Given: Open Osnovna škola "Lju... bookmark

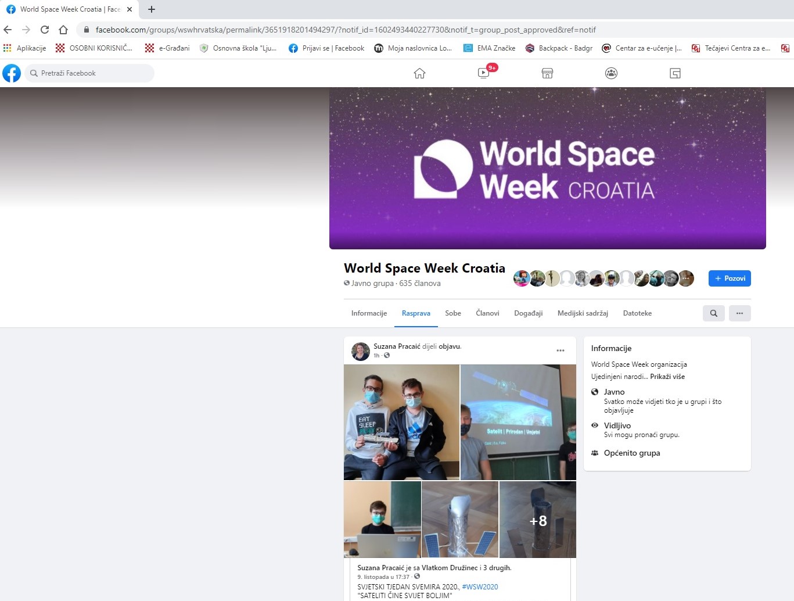Looking at the screenshot, I should (238, 48).
